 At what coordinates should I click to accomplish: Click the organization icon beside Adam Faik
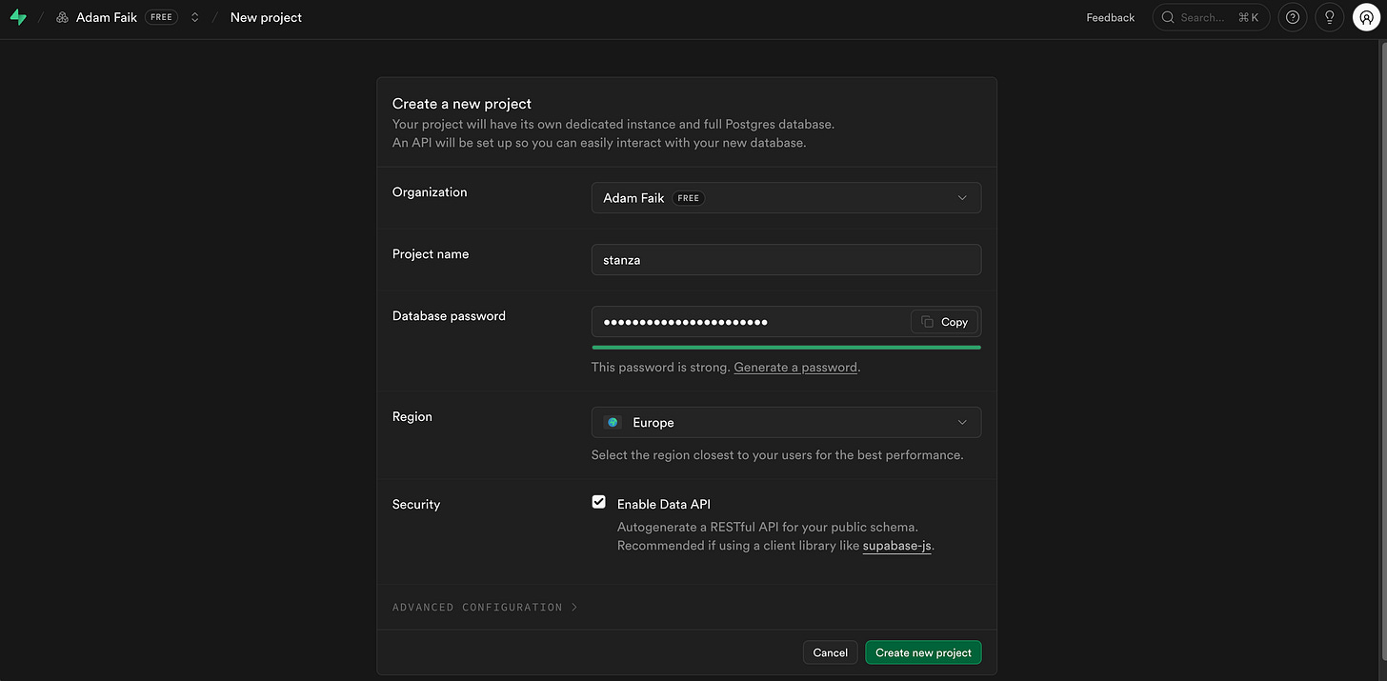(x=60, y=16)
